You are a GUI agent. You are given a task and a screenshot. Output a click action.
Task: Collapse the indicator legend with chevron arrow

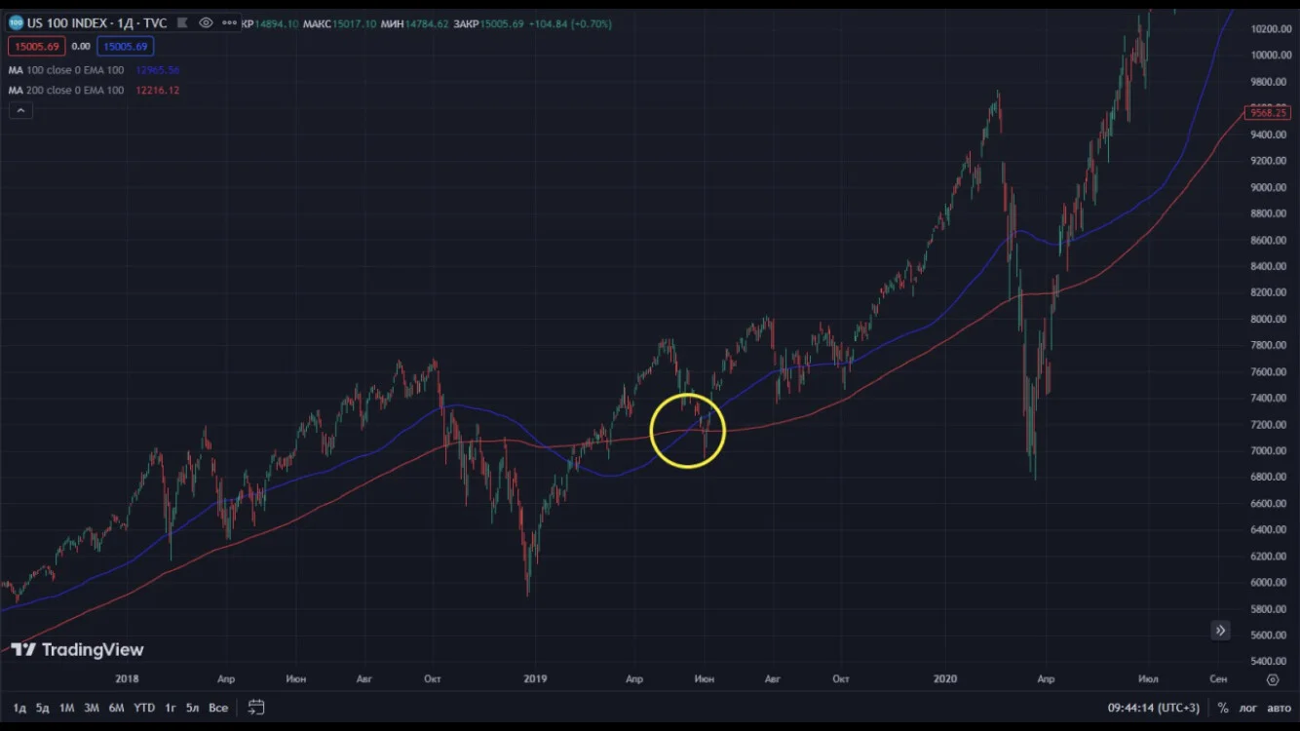pos(20,110)
